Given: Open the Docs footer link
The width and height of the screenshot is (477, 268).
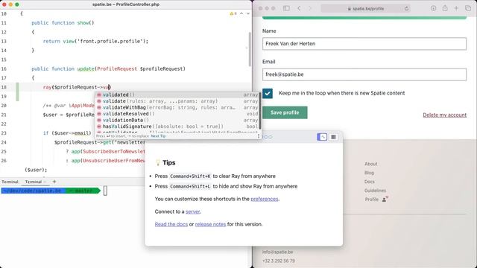Looking at the screenshot, I should [x=370, y=182].
